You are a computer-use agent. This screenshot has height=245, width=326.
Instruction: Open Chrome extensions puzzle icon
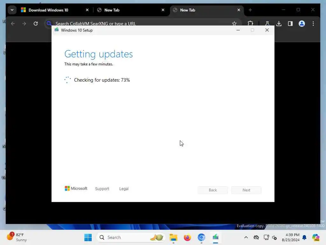click(x=250, y=24)
